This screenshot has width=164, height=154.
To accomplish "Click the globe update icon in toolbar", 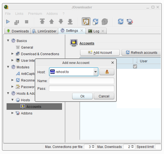I will 130,22.
